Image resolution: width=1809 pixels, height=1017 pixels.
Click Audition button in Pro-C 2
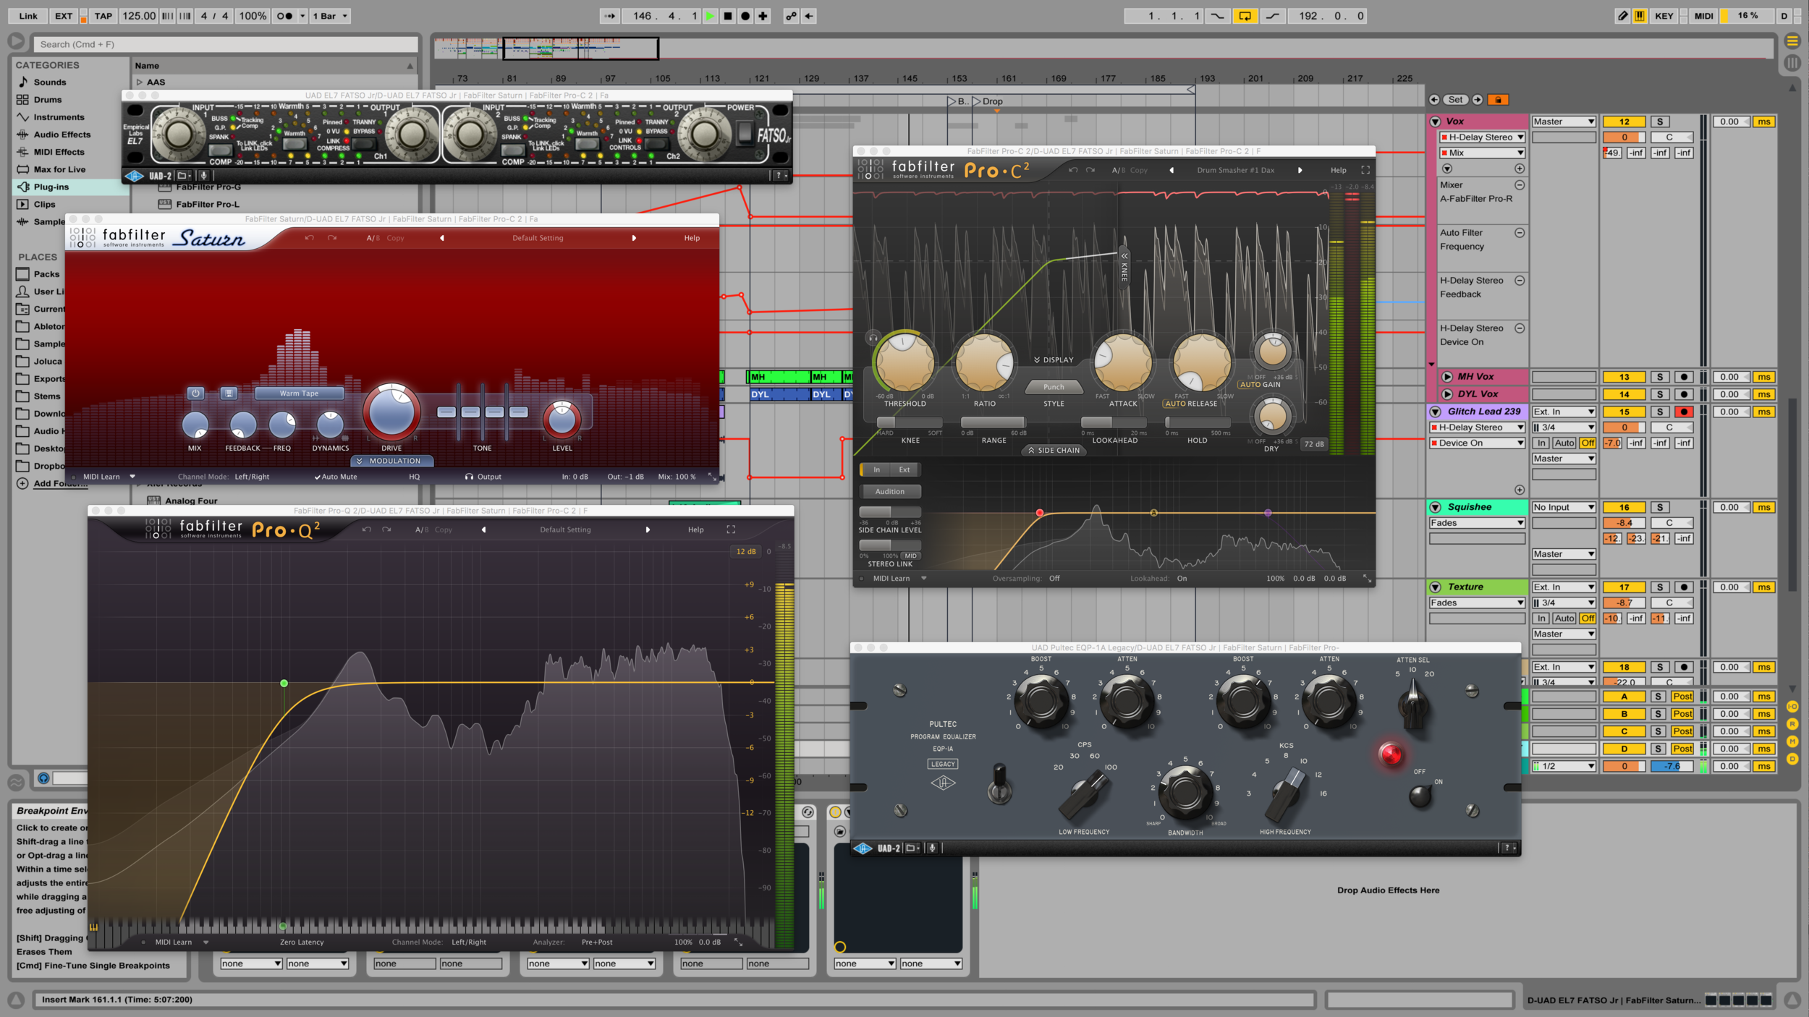click(889, 491)
